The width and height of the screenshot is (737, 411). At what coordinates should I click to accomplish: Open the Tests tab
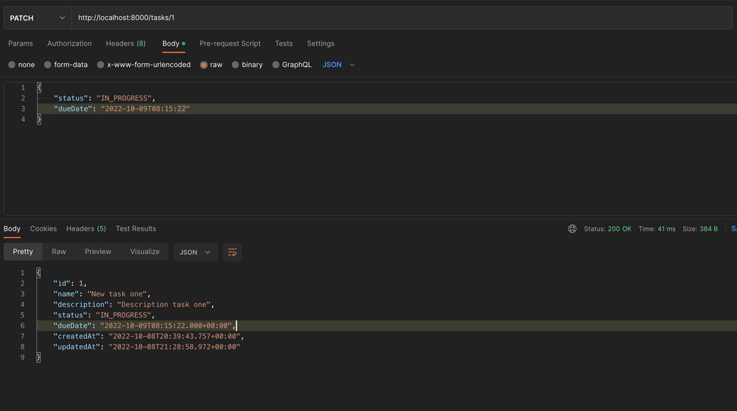pos(284,43)
